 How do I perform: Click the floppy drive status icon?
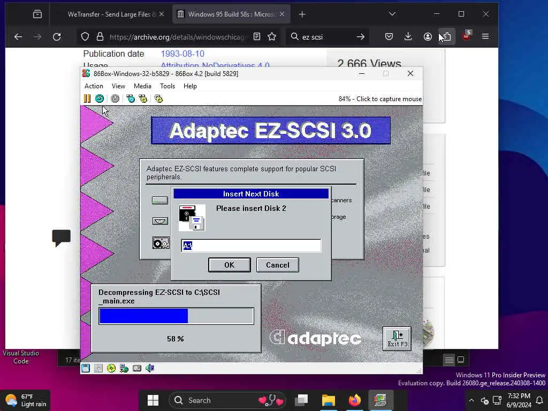(x=86, y=368)
